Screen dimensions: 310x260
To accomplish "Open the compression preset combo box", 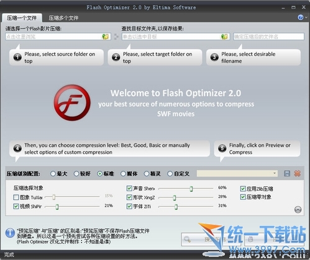I will (x=237, y=173).
